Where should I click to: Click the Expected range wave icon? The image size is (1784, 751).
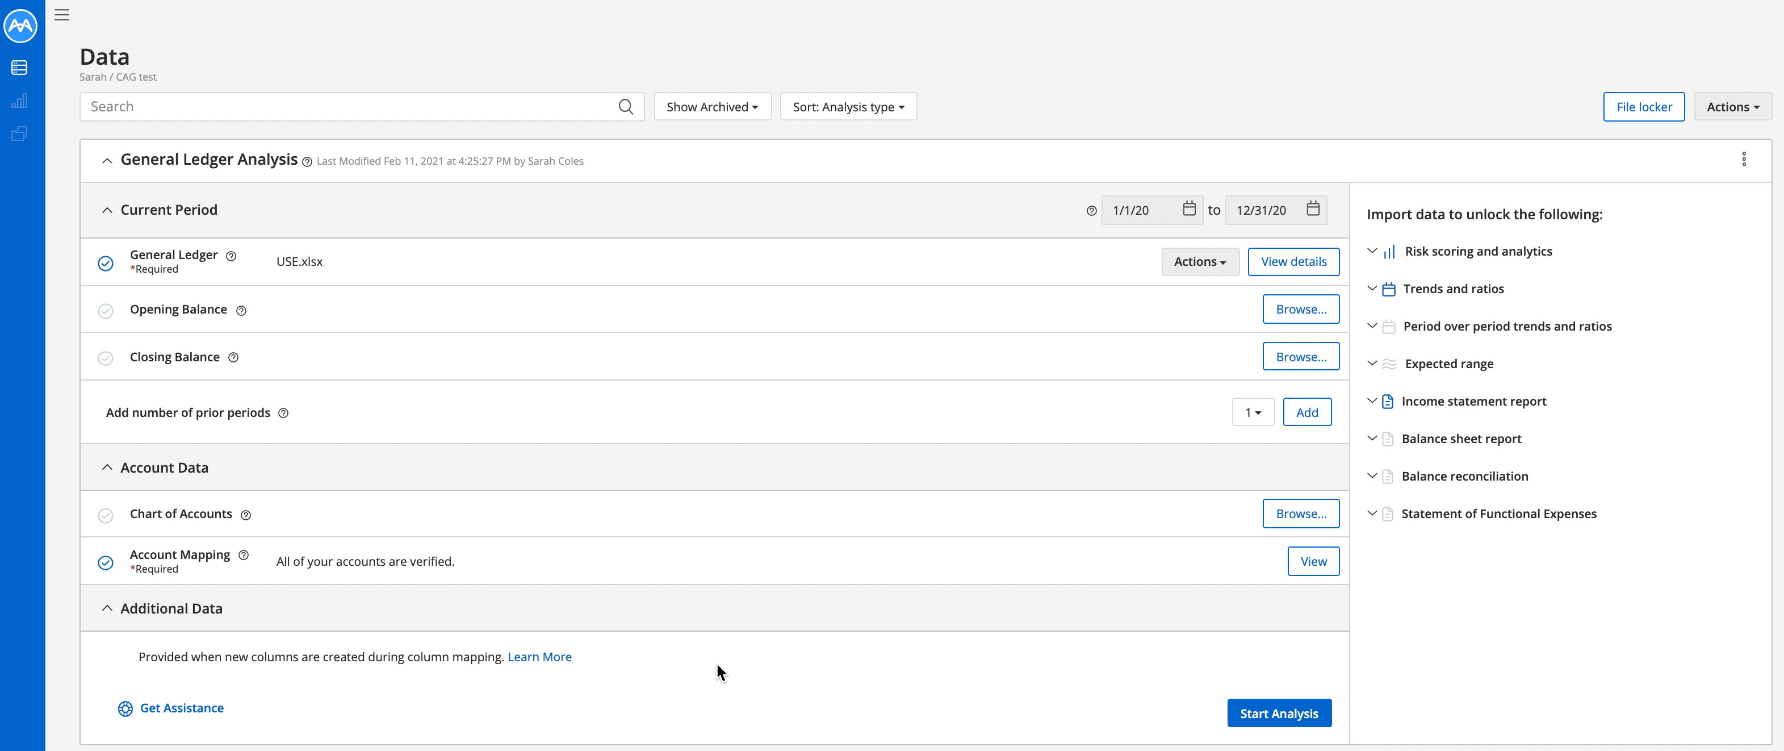[x=1389, y=364]
